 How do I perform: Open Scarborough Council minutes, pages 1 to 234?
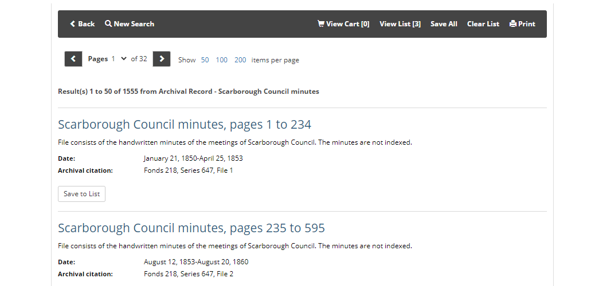coord(185,124)
